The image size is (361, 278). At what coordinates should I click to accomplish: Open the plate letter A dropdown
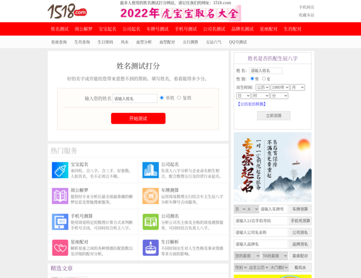click(x=253, y=209)
